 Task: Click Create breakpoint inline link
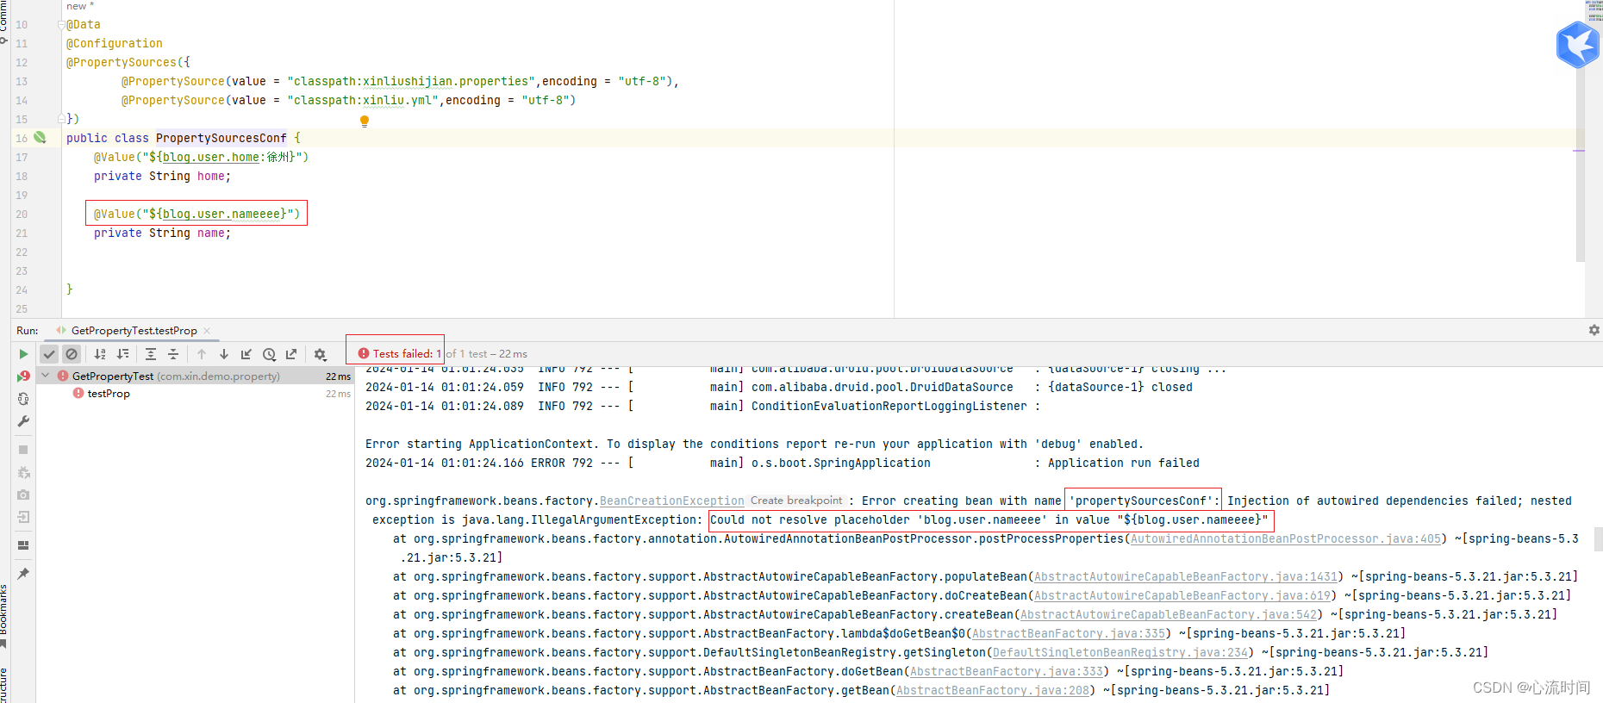click(x=796, y=501)
